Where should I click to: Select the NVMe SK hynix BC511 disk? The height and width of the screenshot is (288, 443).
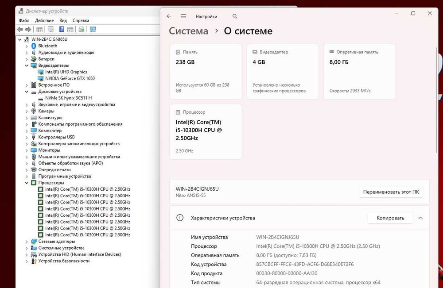(68, 98)
